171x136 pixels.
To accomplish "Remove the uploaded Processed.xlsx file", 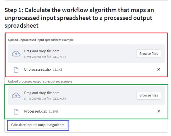I will coord(159,111).
